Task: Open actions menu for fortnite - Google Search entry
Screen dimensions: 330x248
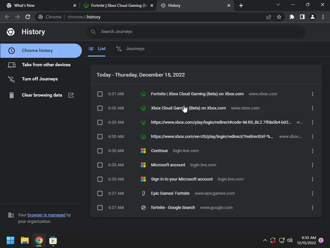Action: 313,208
